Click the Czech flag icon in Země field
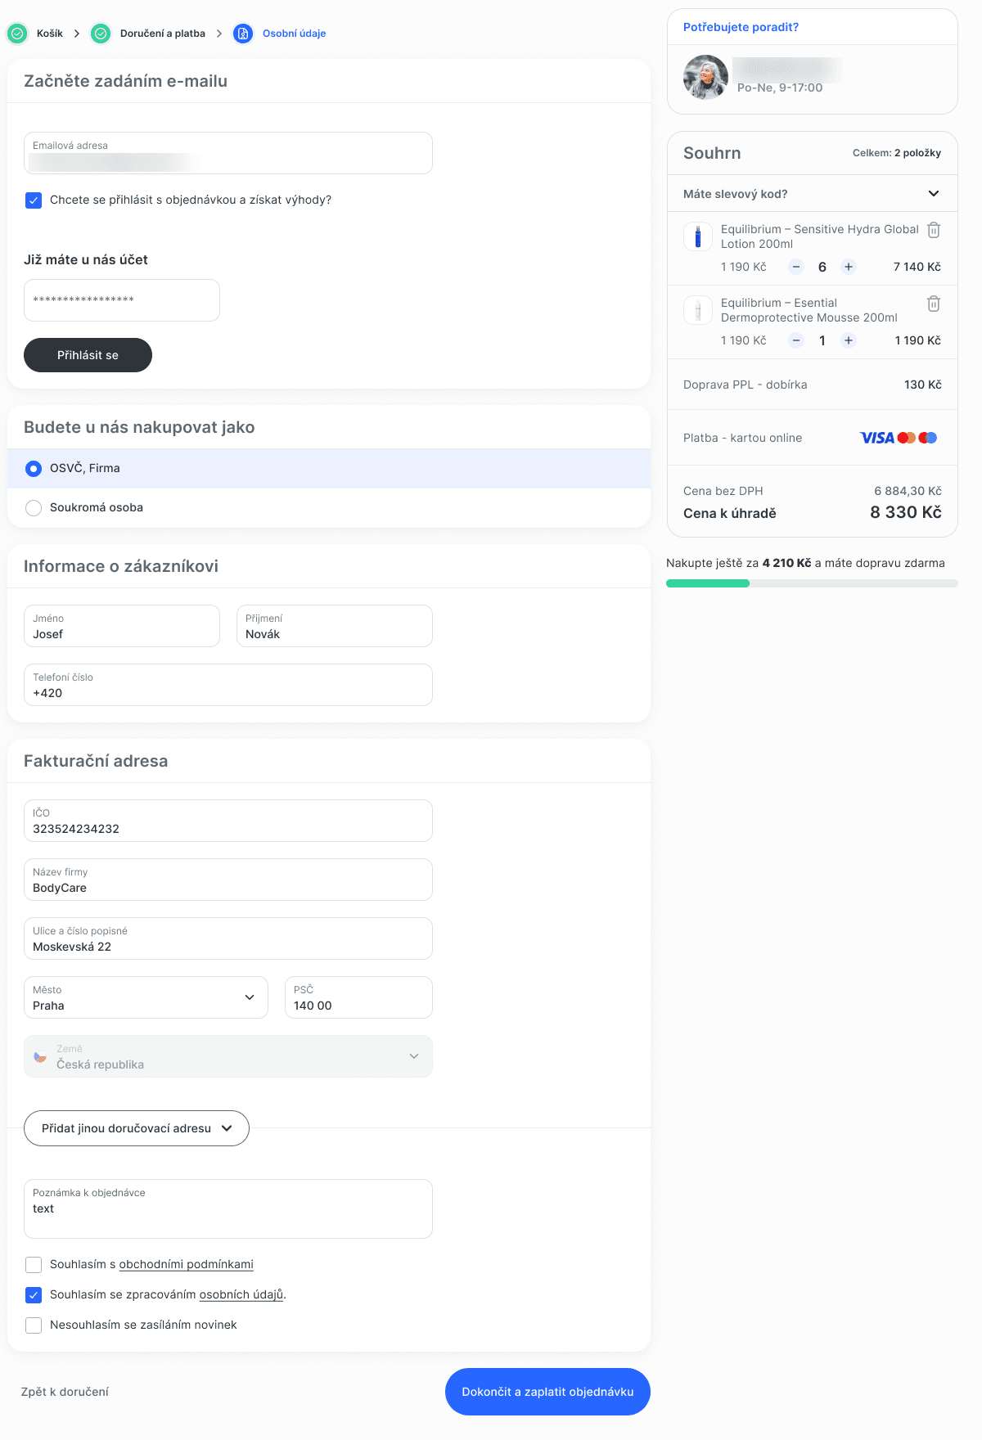Screen dimensions: 982x1440 point(40,1057)
